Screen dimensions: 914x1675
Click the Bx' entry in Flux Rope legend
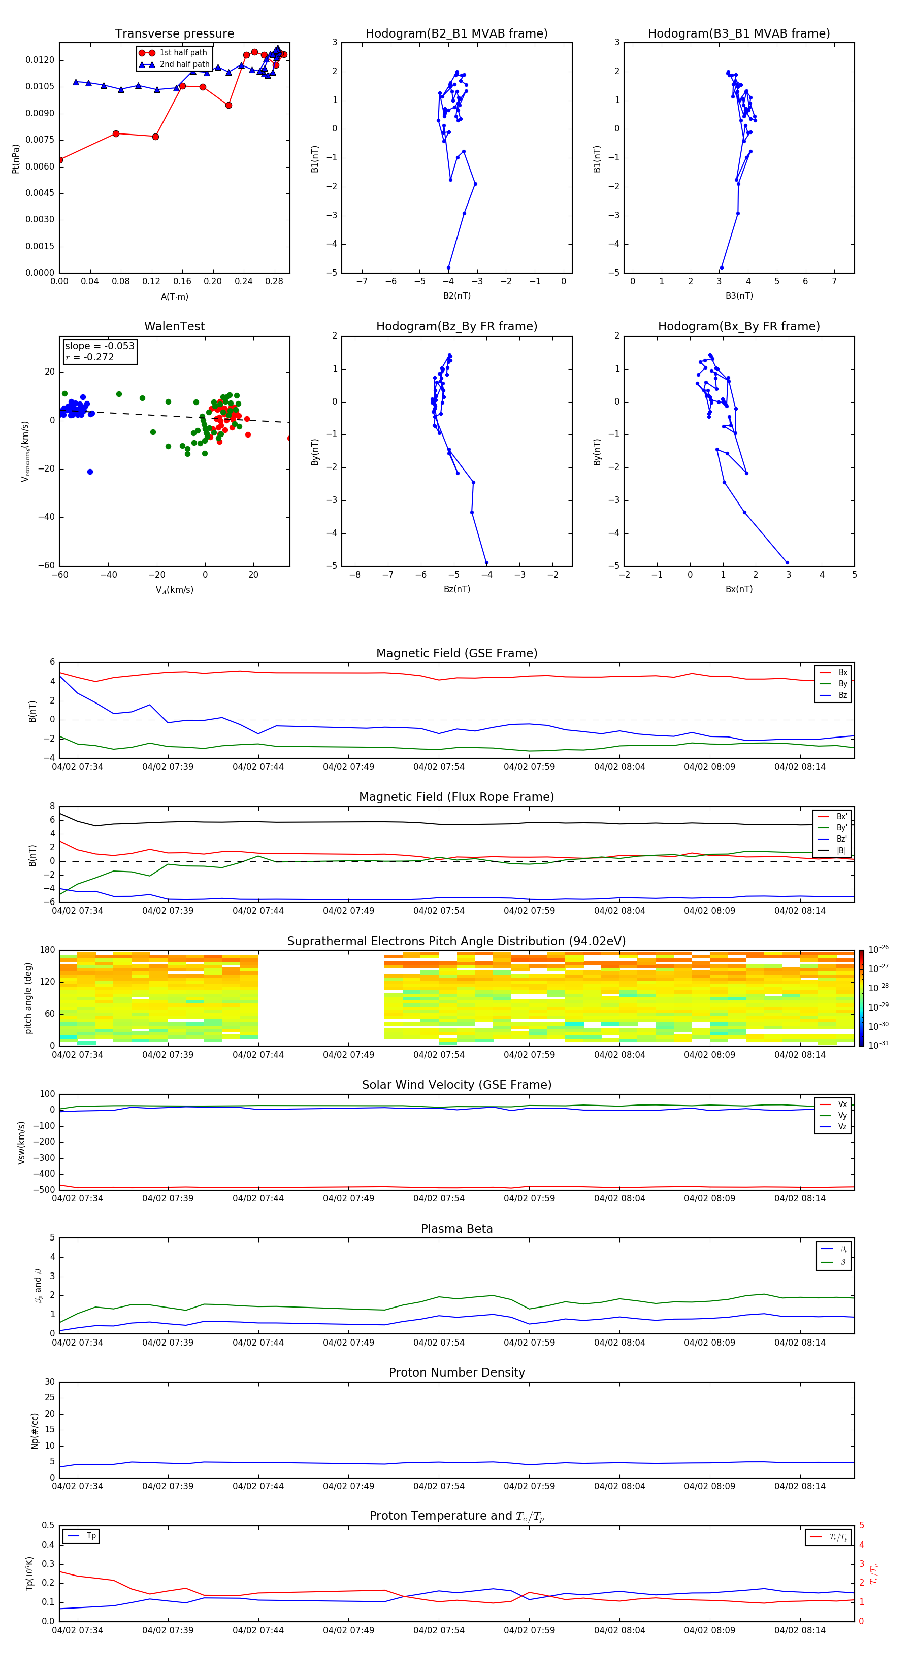tap(832, 817)
